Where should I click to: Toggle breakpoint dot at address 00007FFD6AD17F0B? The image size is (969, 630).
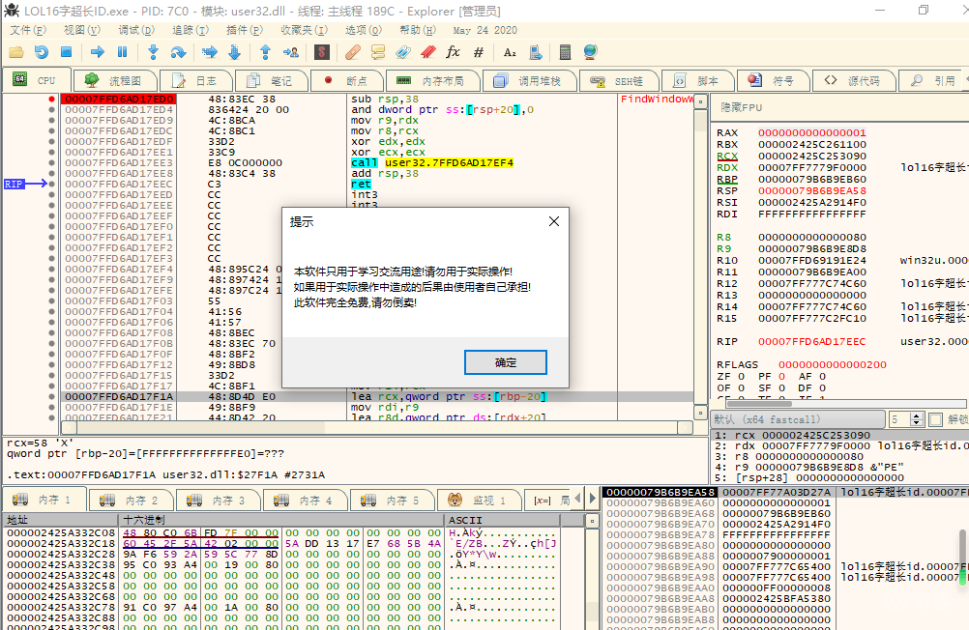pos(51,343)
